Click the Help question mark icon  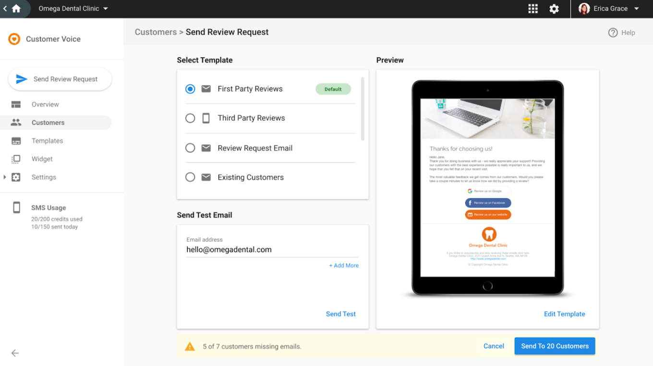coord(613,33)
